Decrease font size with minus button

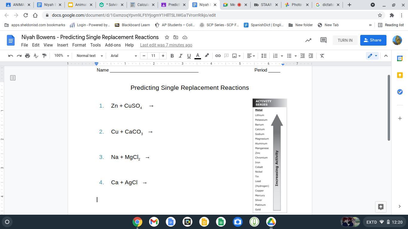144,56
